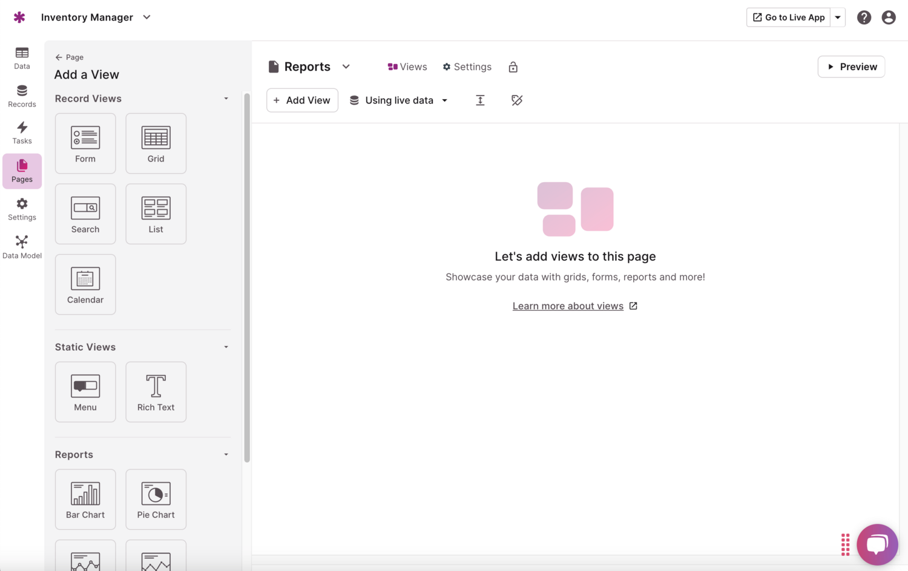908x571 pixels.
Task: Add a Calendar view
Action: [x=85, y=284]
